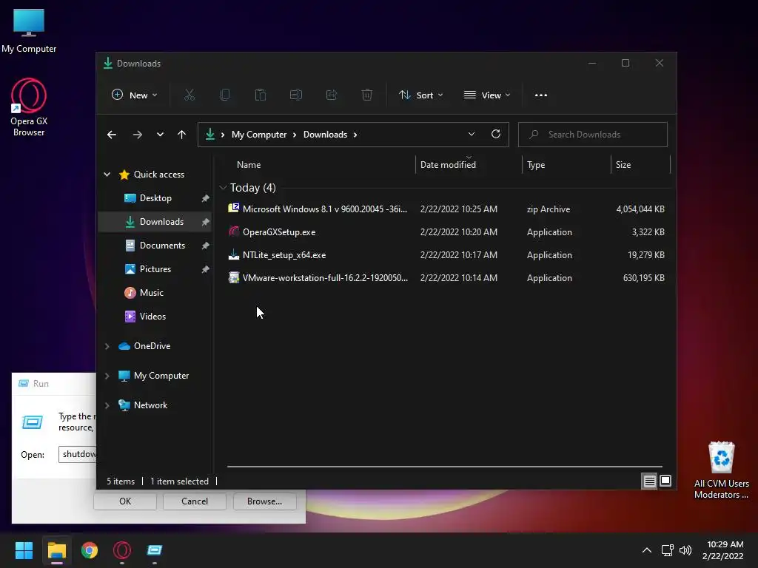This screenshot has height=568, width=758.
Task: Click File Explorer in the taskbar
Action: click(56, 550)
